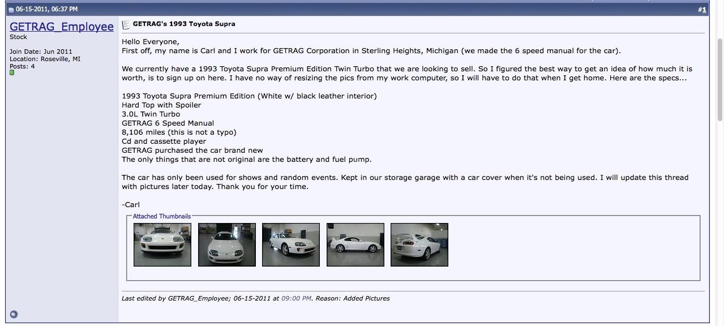
Task: Click the gray offline status icon
Action: pyautogui.click(x=14, y=314)
